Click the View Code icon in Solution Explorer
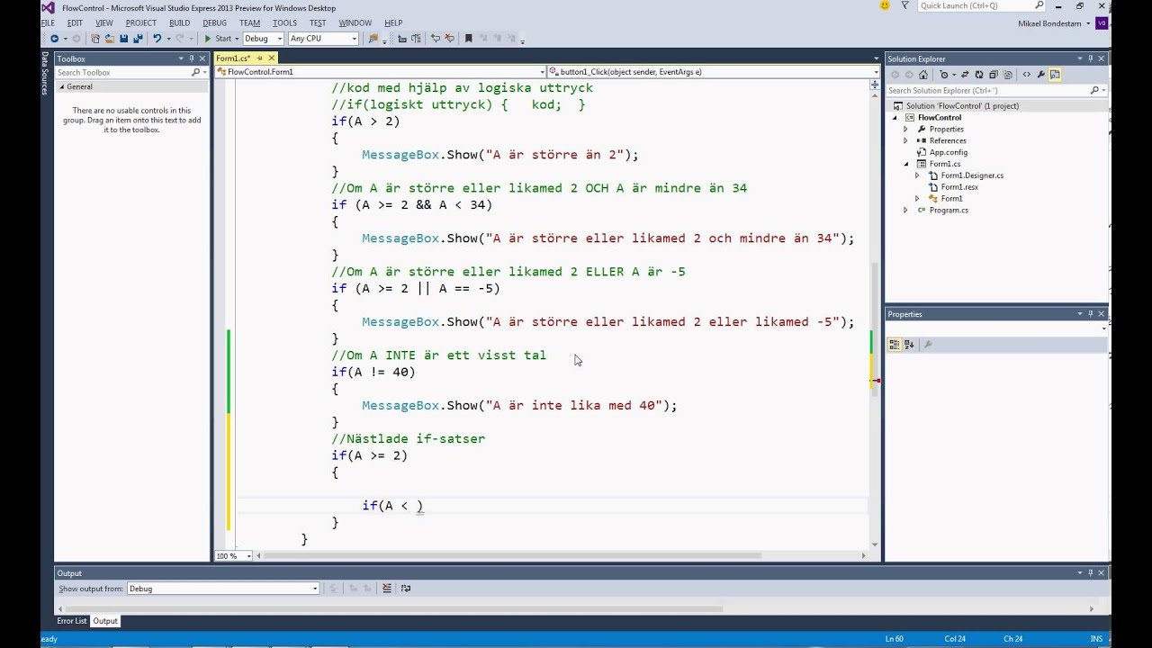The image size is (1152, 648). point(1027,75)
